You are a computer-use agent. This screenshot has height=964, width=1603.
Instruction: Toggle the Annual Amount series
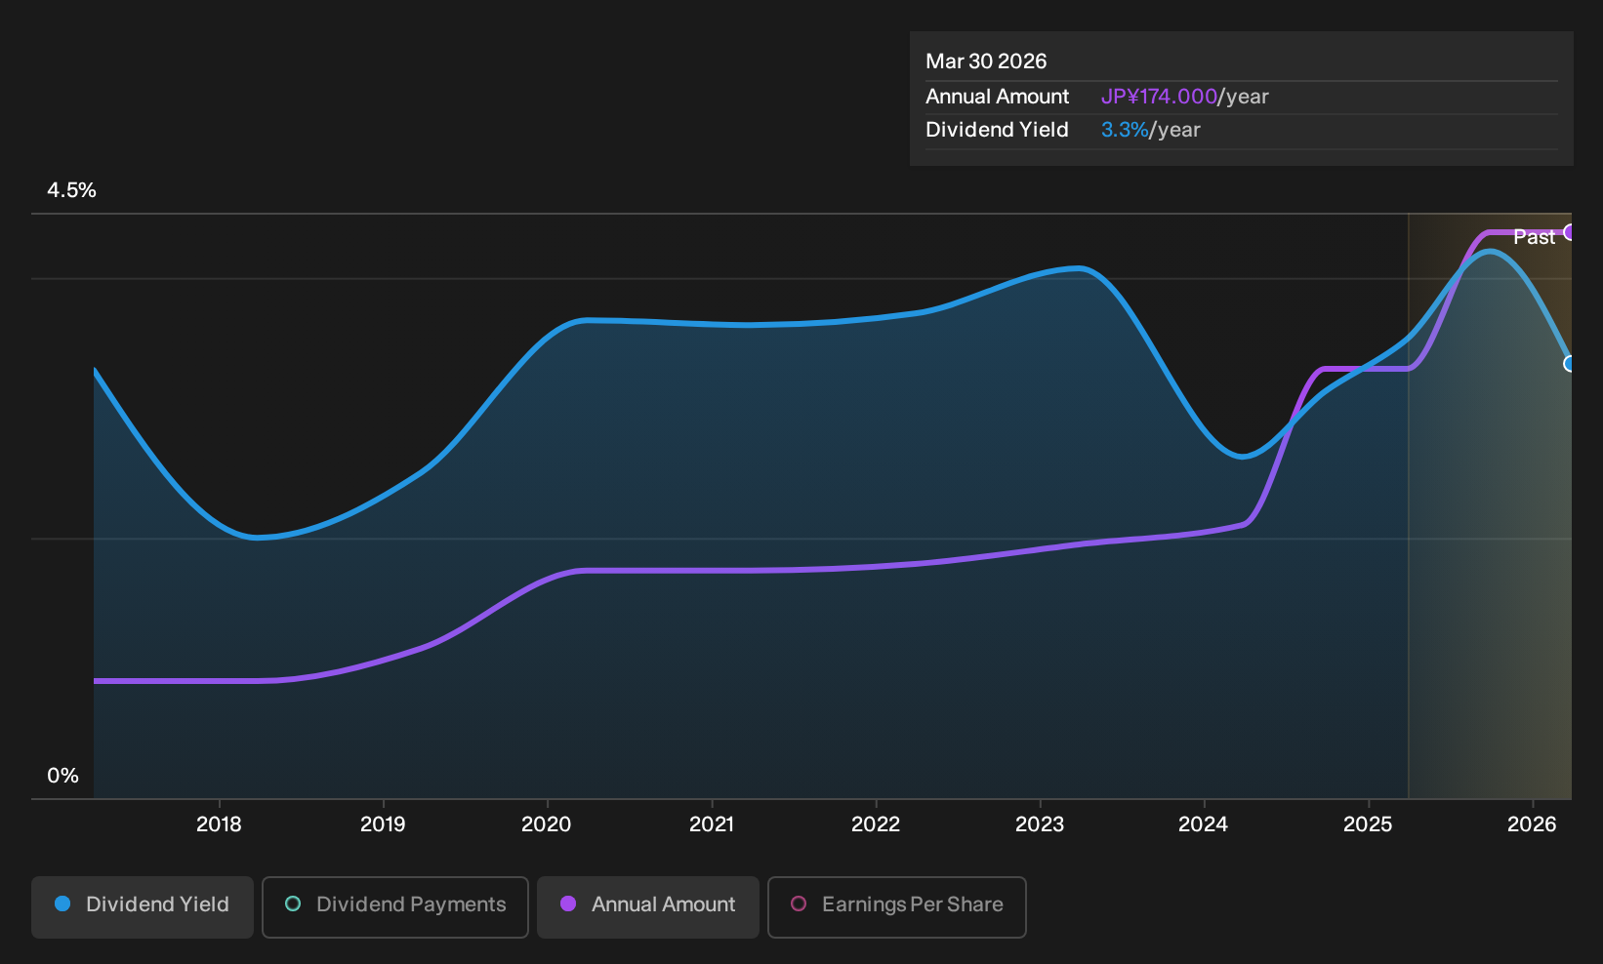[x=648, y=906]
